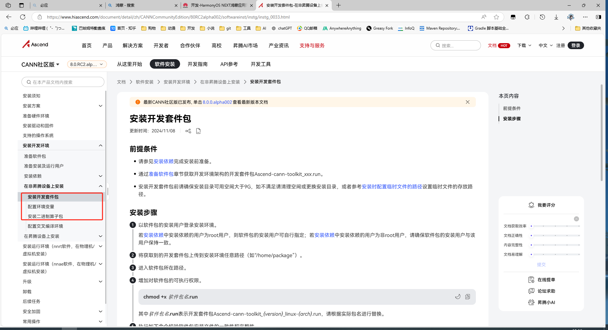Select 安装二进制算子包 in sidebar
The height and width of the screenshot is (330, 608).
45,216
